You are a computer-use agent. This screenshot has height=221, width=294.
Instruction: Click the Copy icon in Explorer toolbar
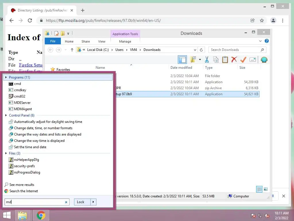click(x=216, y=60)
